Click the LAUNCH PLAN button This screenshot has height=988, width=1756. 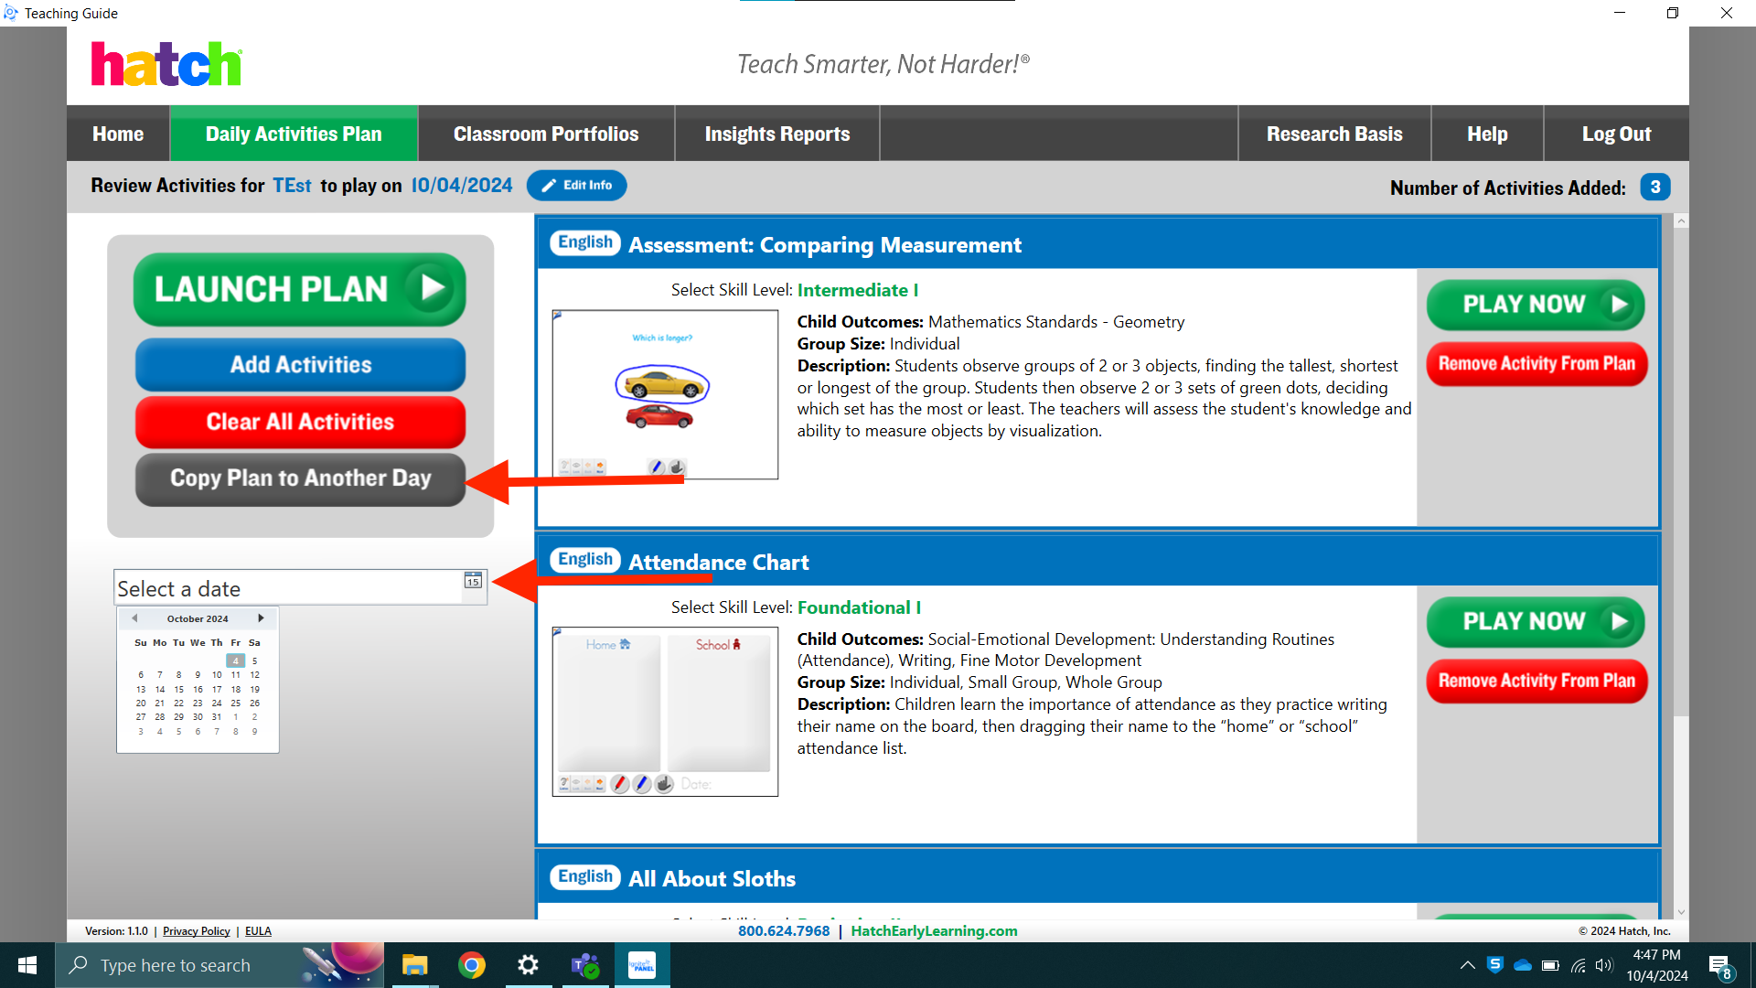pos(300,289)
